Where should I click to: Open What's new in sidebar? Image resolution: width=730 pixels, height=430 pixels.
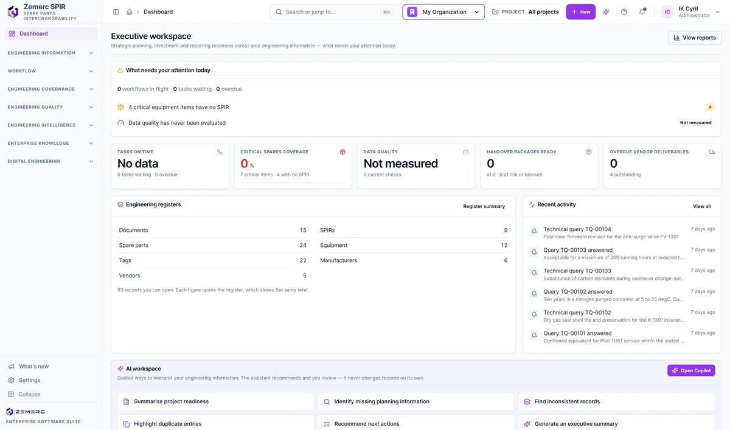pos(51,366)
